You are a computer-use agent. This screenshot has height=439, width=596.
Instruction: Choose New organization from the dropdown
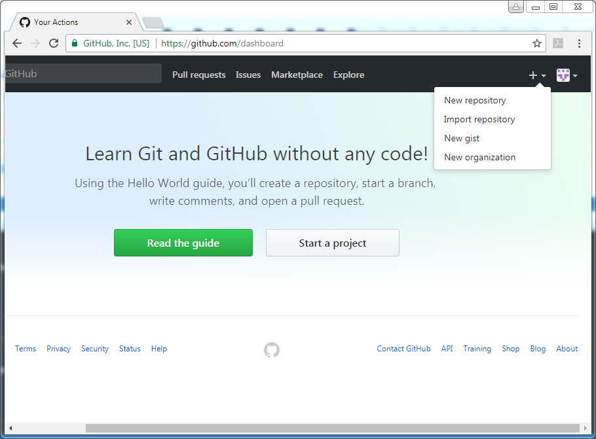(479, 157)
